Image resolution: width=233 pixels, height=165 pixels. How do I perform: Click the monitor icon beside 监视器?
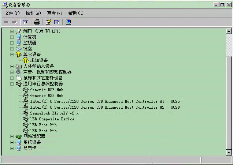(x=19, y=43)
